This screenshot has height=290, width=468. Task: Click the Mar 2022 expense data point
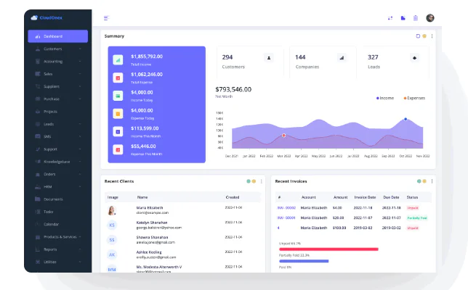284,136
